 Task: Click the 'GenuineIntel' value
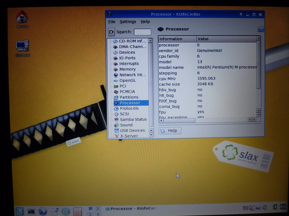click(x=209, y=51)
